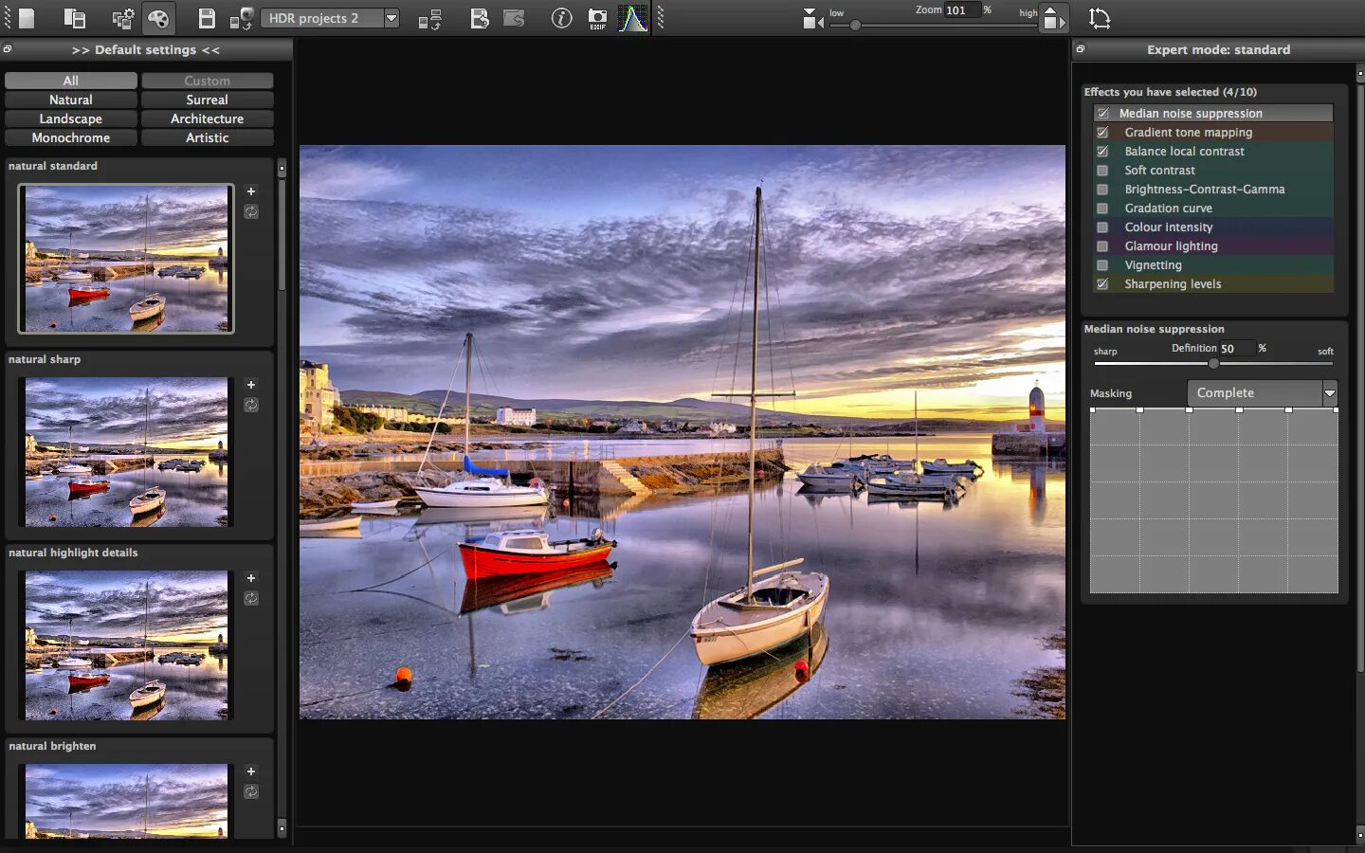Select the All presets category

coord(71,81)
